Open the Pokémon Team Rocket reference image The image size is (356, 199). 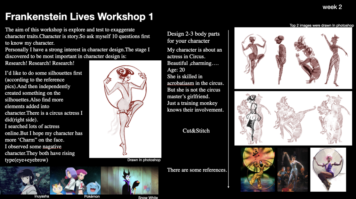[x=75, y=180]
